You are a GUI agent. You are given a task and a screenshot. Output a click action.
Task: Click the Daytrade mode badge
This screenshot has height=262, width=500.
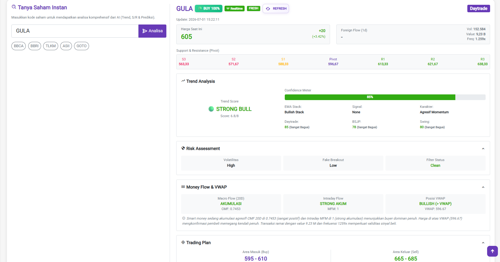(478, 8)
